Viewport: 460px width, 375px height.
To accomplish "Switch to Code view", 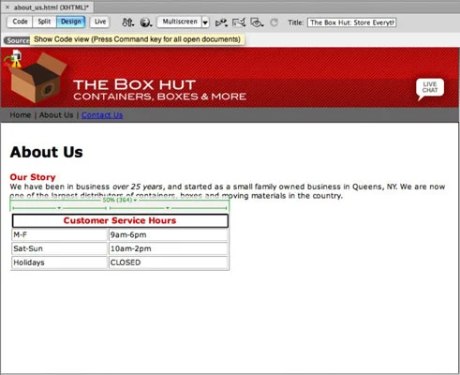I will (x=20, y=22).
